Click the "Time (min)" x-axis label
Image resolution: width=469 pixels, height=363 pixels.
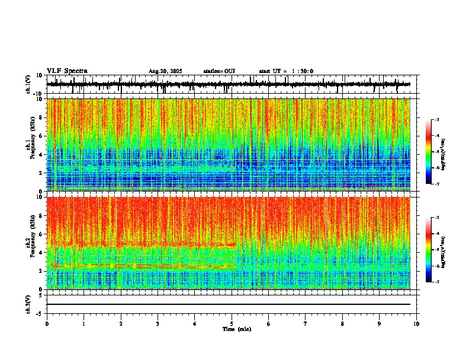pyautogui.click(x=237, y=329)
